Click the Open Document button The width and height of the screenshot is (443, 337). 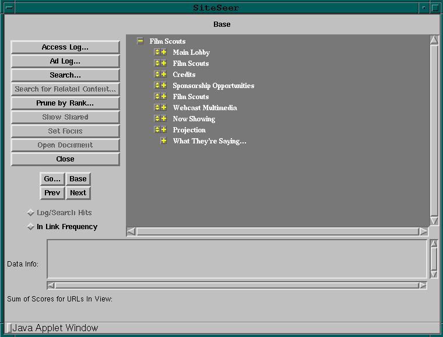65,145
